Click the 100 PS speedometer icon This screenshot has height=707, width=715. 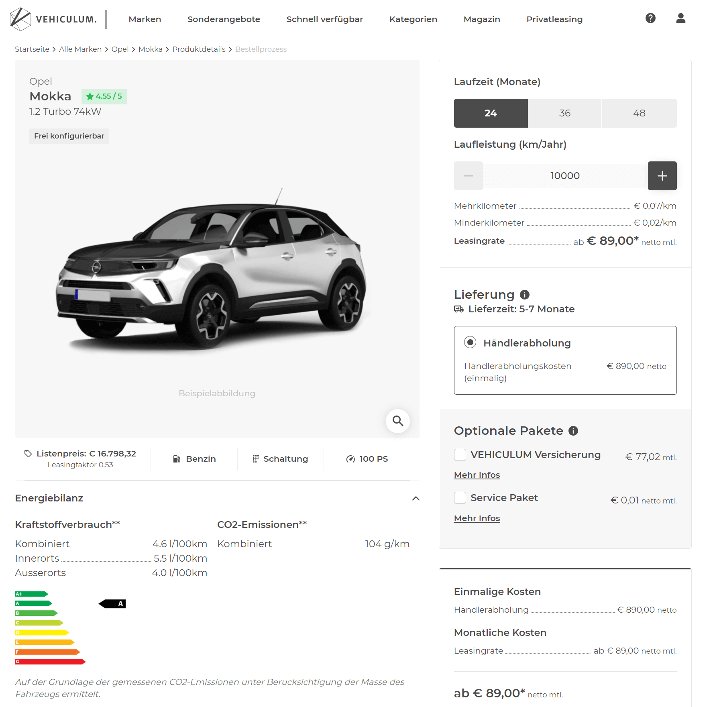coord(350,459)
